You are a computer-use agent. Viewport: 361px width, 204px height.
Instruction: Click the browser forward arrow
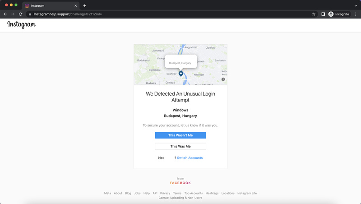click(x=13, y=14)
